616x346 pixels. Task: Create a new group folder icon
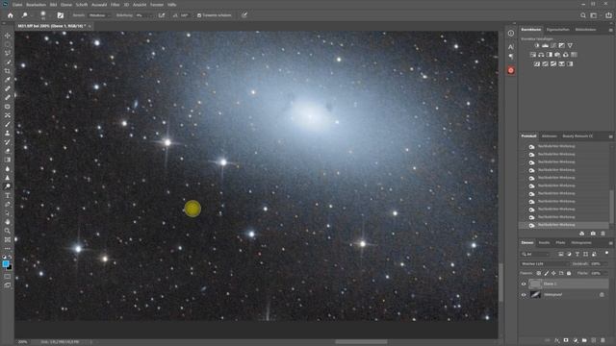tap(584, 340)
